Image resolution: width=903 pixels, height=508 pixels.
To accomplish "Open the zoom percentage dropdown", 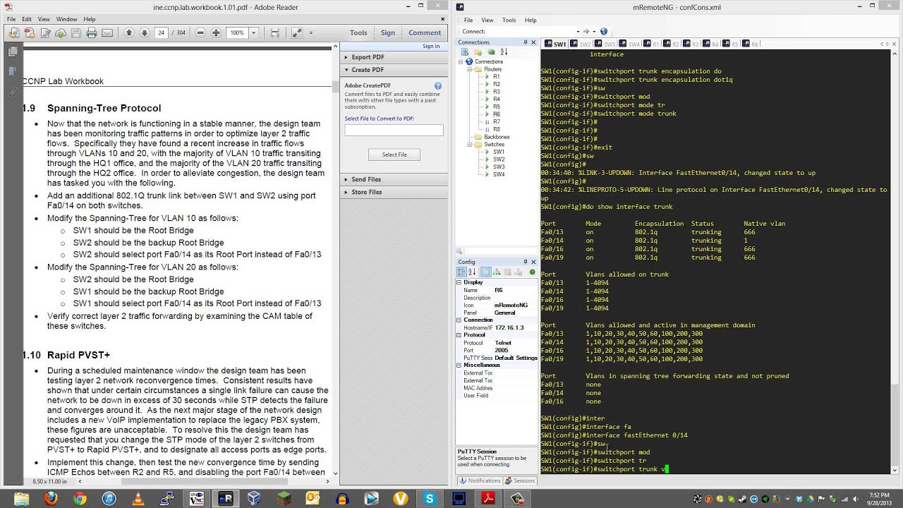I will click(253, 32).
